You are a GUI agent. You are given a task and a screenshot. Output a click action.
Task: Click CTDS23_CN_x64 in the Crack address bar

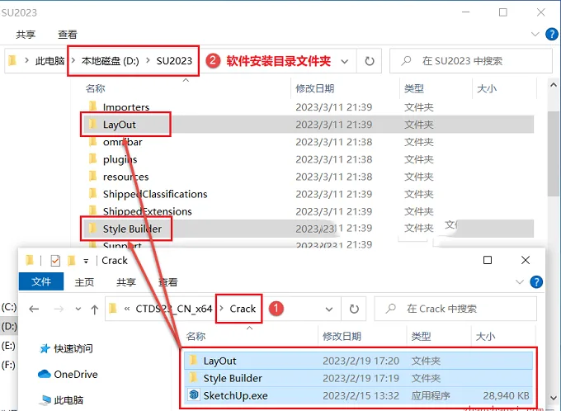(x=174, y=309)
